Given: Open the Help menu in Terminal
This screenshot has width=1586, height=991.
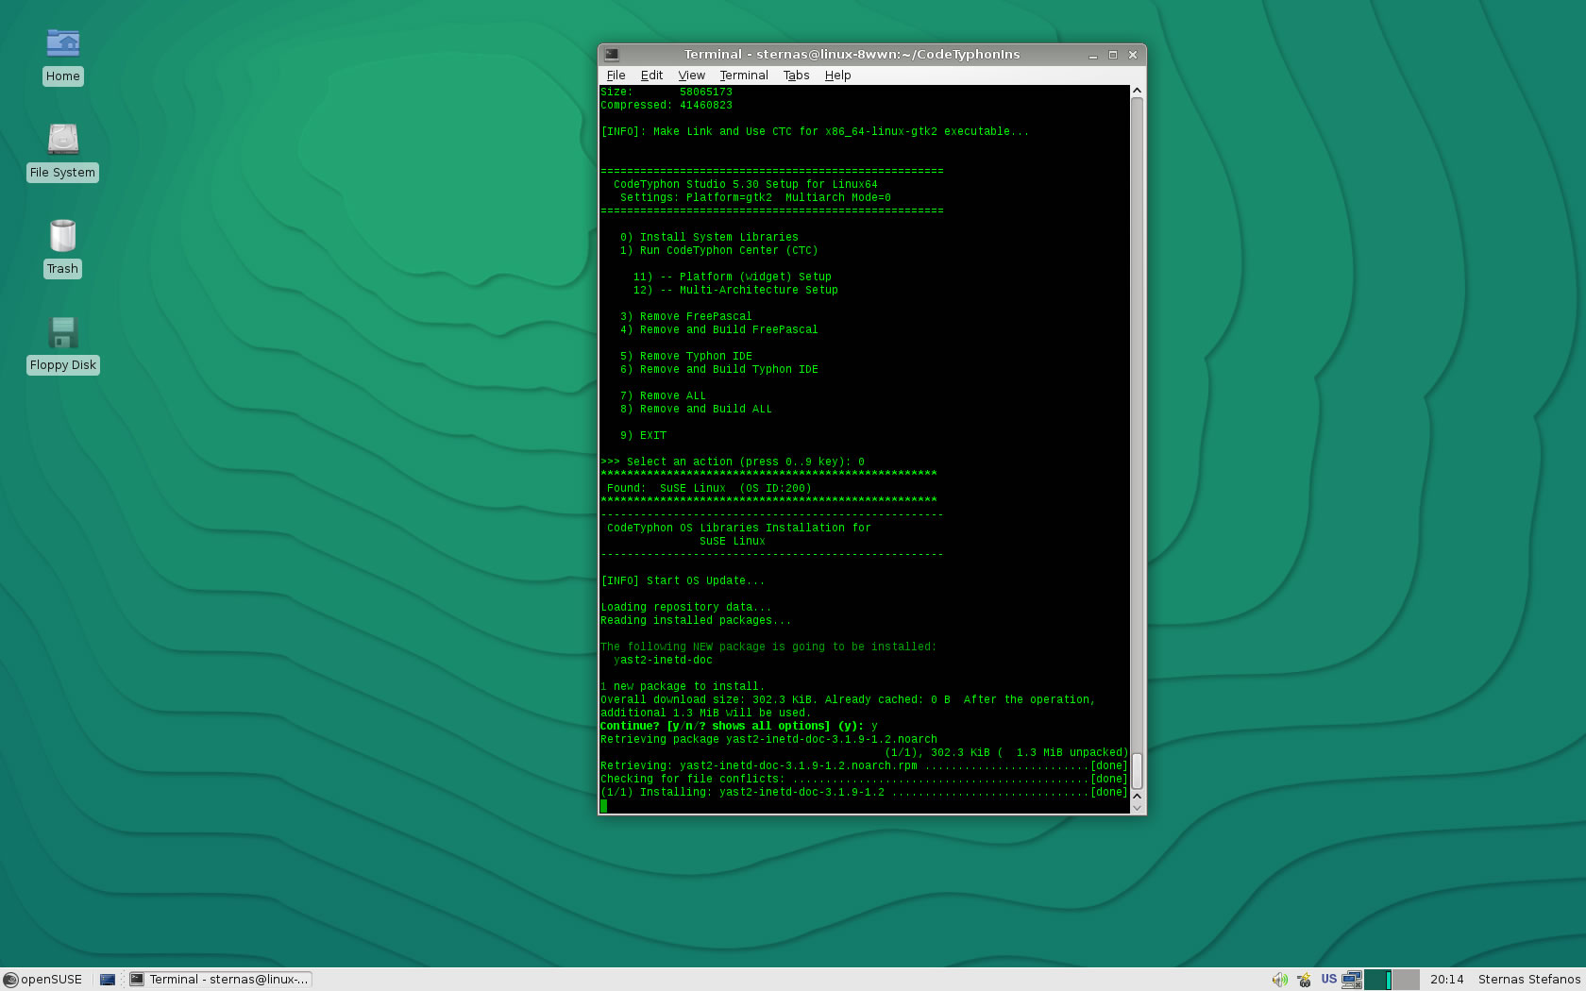Looking at the screenshot, I should (x=837, y=76).
